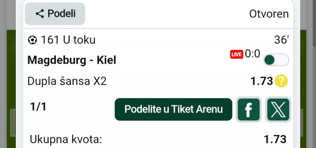The height and width of the screenshot is (148, 316).
Task: Click the Podelite u Tiket Arenu button
Action: pyautogui.click(x=173, y=109)
